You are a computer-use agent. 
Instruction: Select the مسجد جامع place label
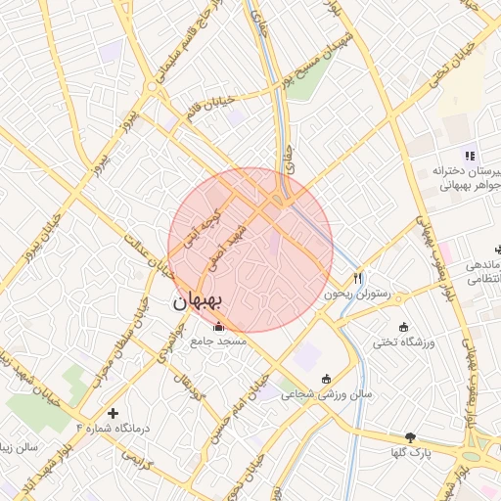point(218,342)
